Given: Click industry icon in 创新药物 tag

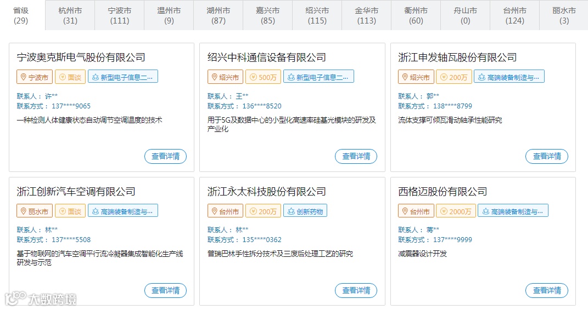Looking at the screenshot, I should coord(291,211).
